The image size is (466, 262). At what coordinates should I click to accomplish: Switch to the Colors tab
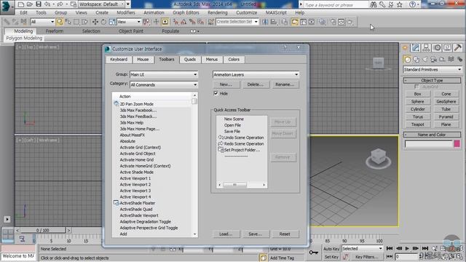234,60
